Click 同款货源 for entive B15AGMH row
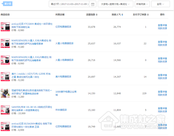 tap(162, 128)
